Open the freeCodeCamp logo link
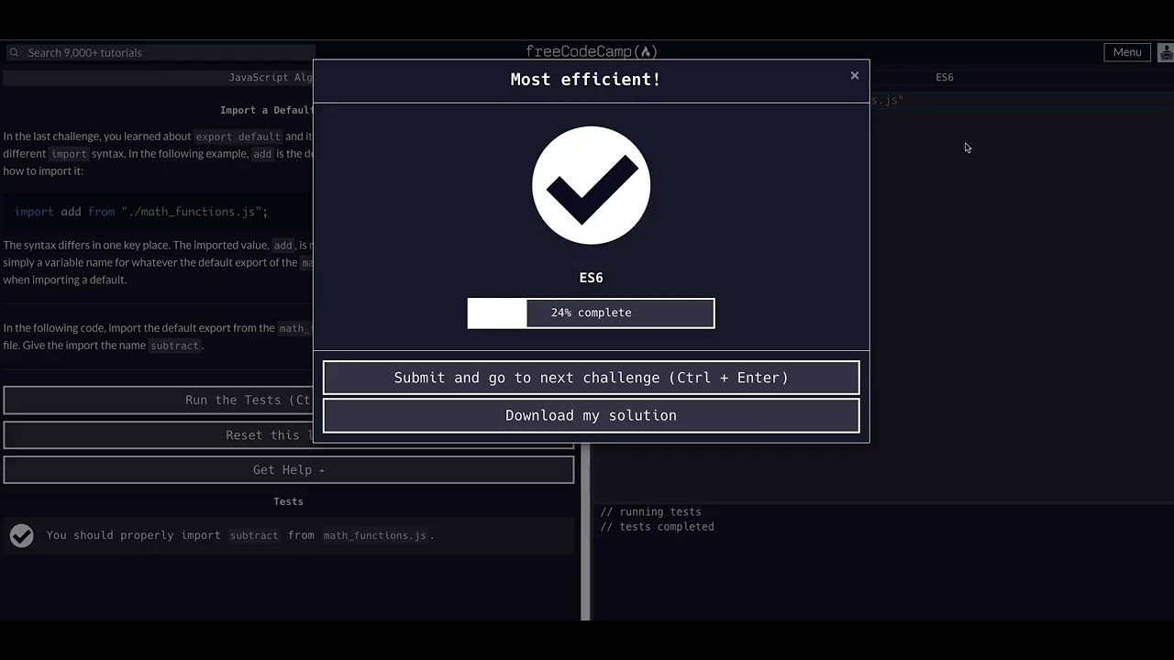Screen dimensions: 1174x660 (x=591, y=51)
